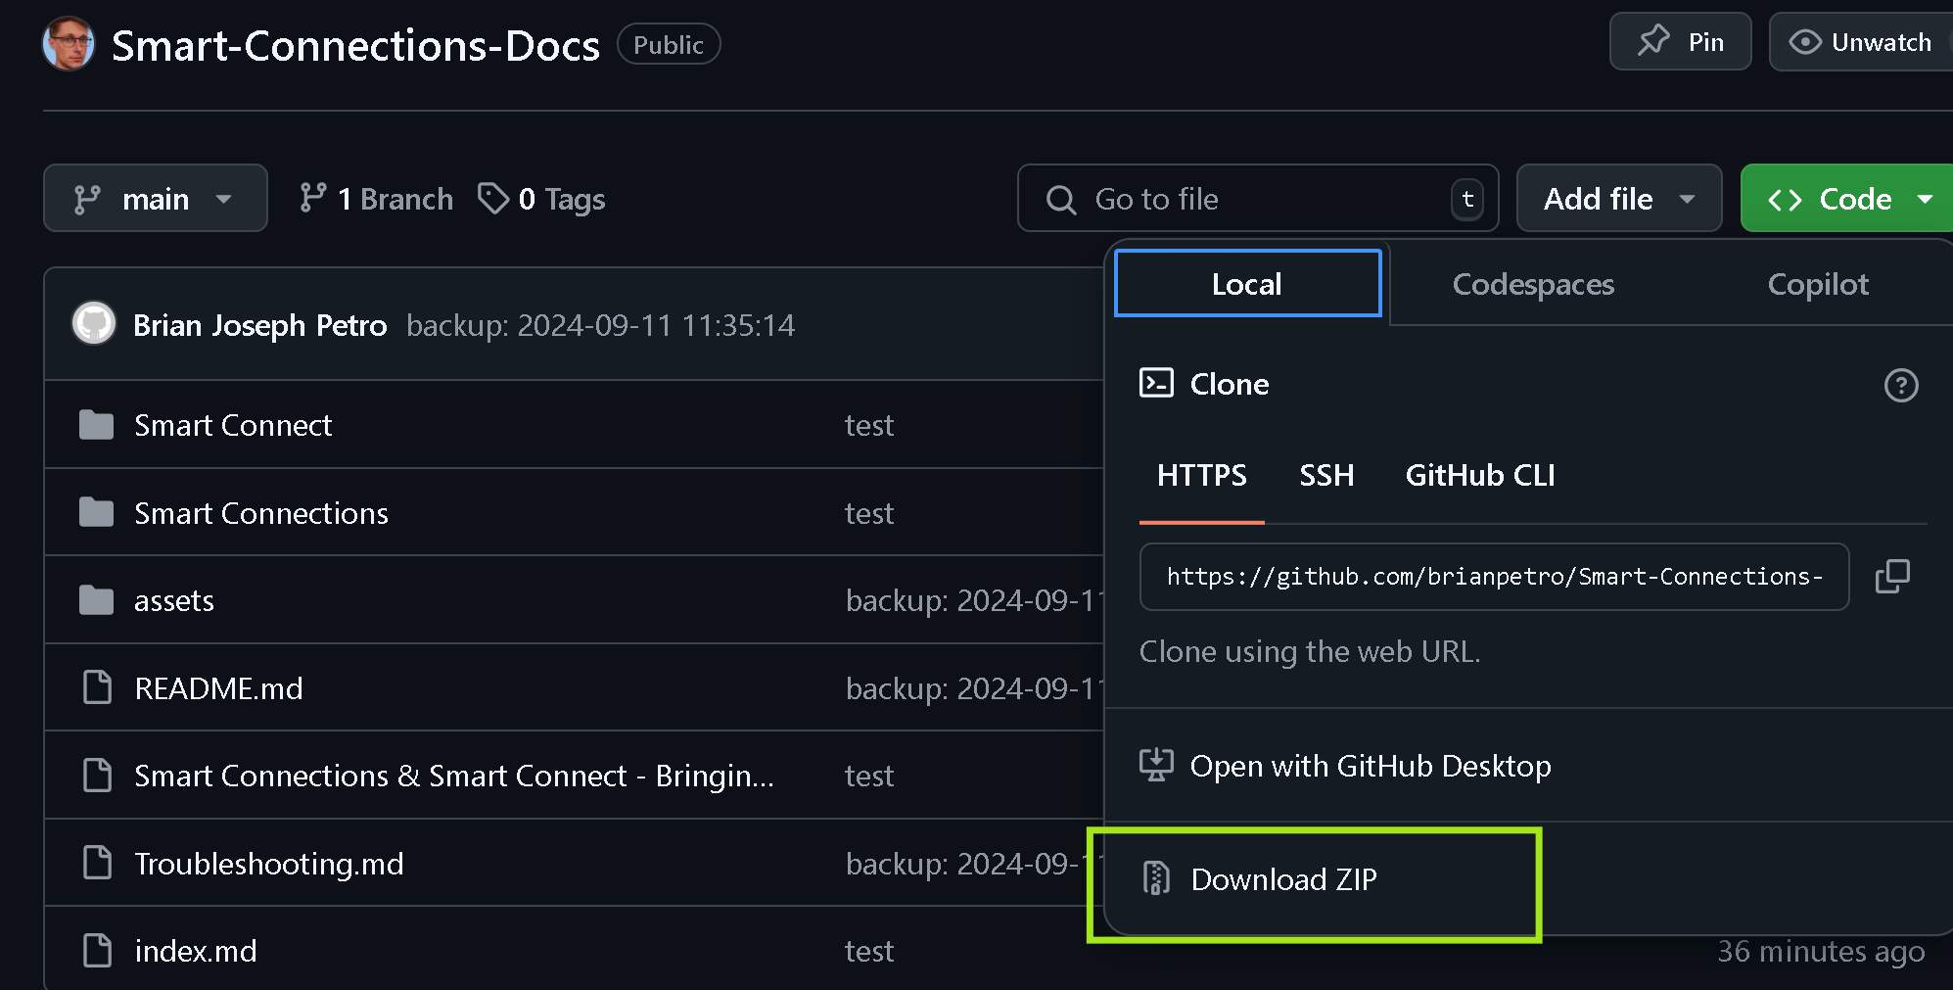This screenshot has height=990, width=1953.
Task: Switch to the Copilot tab
Action: click(1818, 284)
